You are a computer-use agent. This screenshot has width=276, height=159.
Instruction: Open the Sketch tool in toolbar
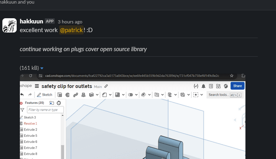pos(44,95)
